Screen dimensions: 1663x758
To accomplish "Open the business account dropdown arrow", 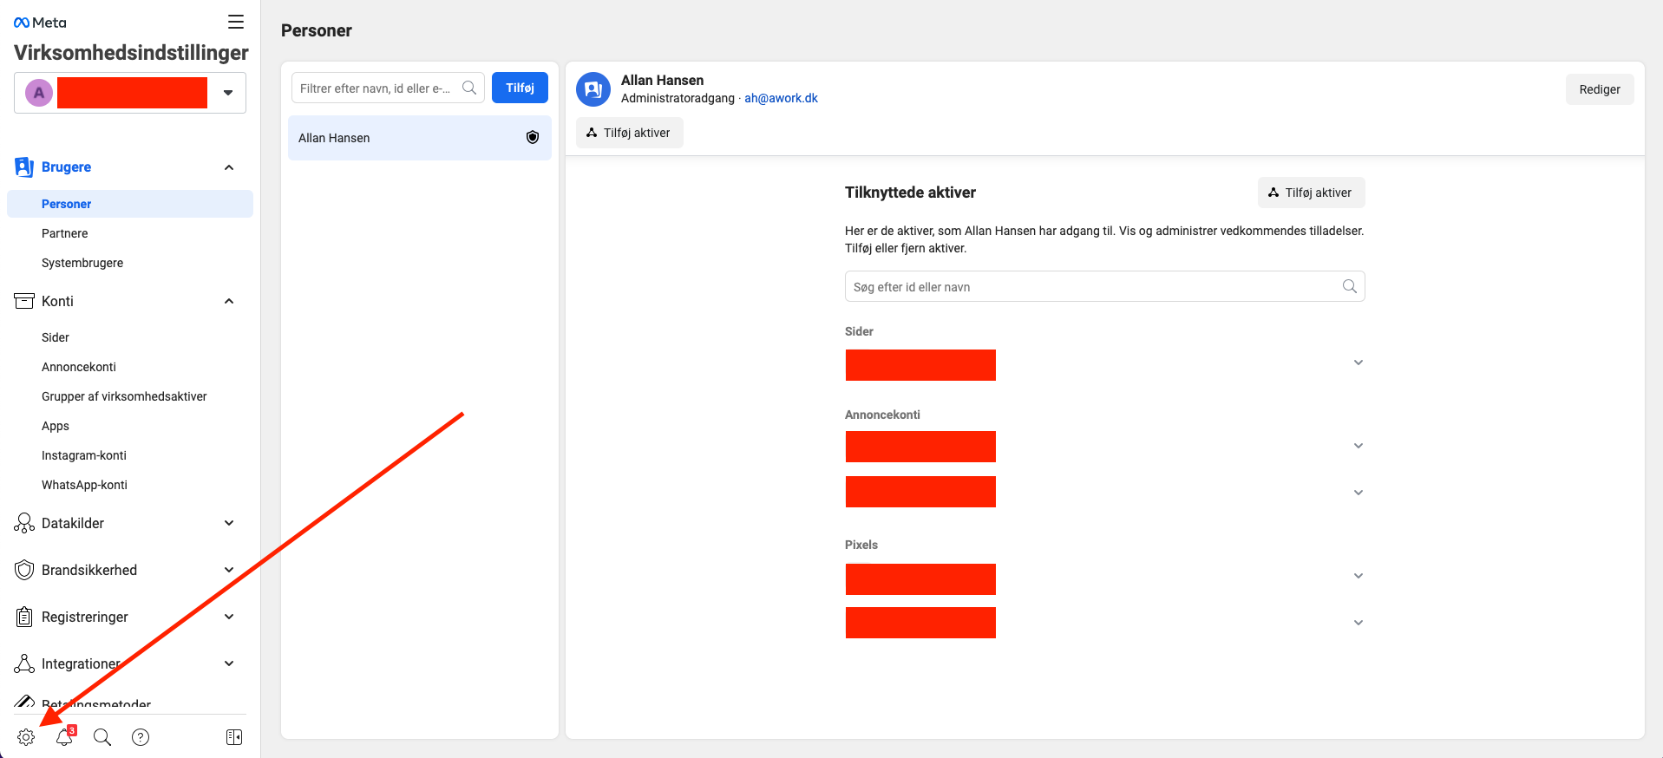I will [228, 93].
